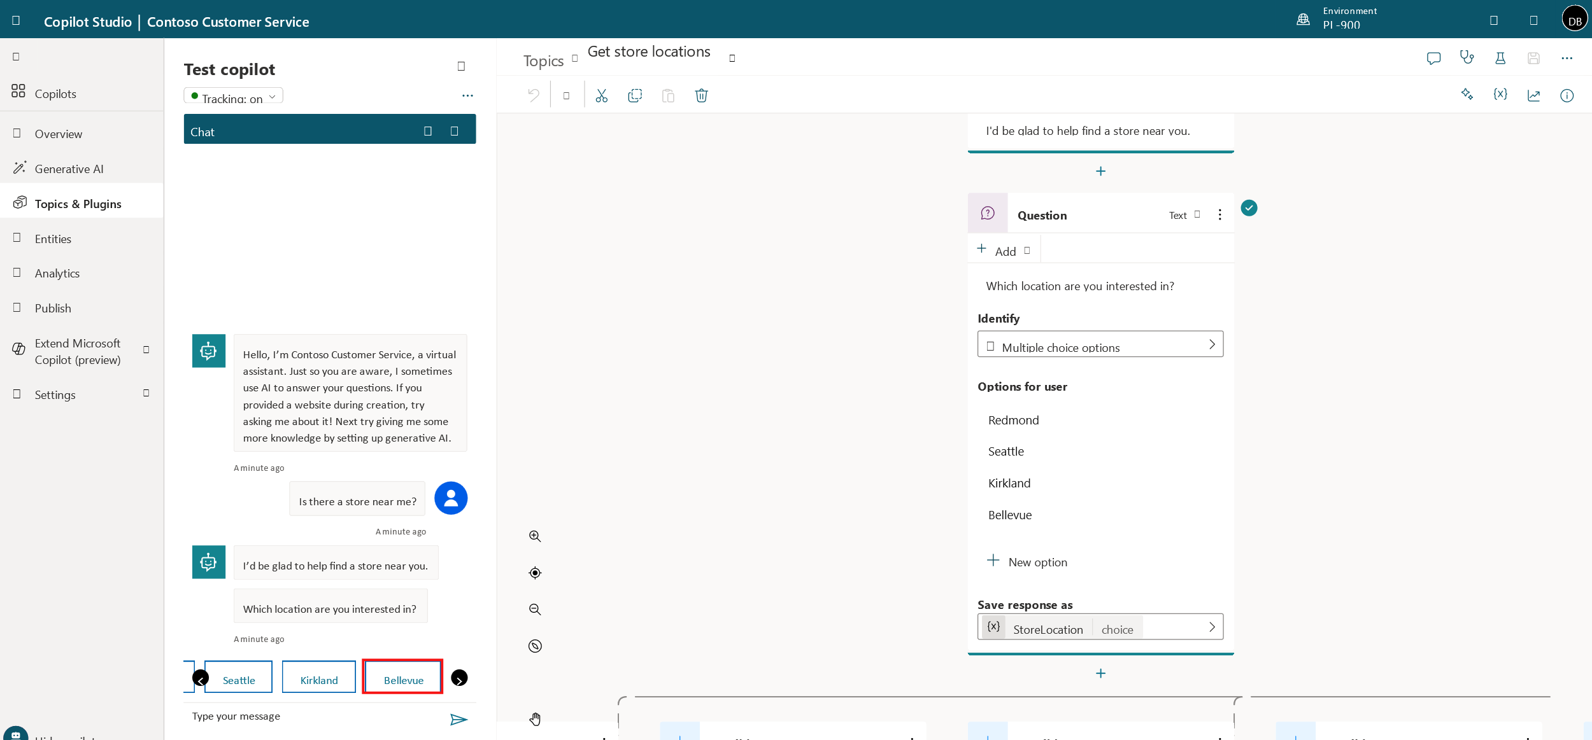The height and width of the screenshot is (740, 1592).
Task: Open the DB user account avatar
Action: 1575,19
